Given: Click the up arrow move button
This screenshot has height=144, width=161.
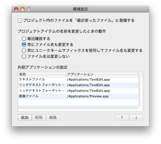Looking at the screenshot, I should click(122, 117).
